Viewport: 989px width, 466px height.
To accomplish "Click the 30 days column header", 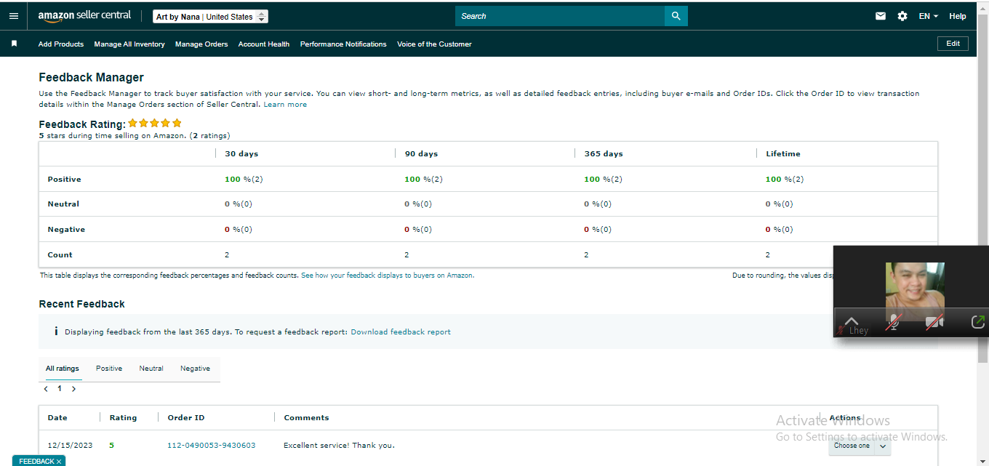I will pyautogui.click(x=241, y=154).
